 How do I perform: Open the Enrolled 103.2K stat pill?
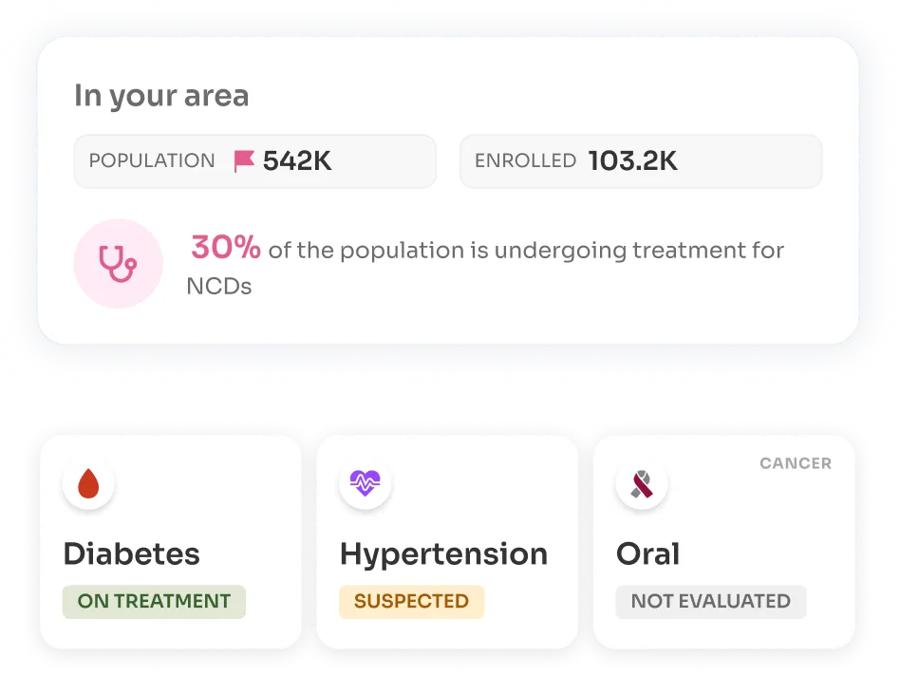[641, 161]
